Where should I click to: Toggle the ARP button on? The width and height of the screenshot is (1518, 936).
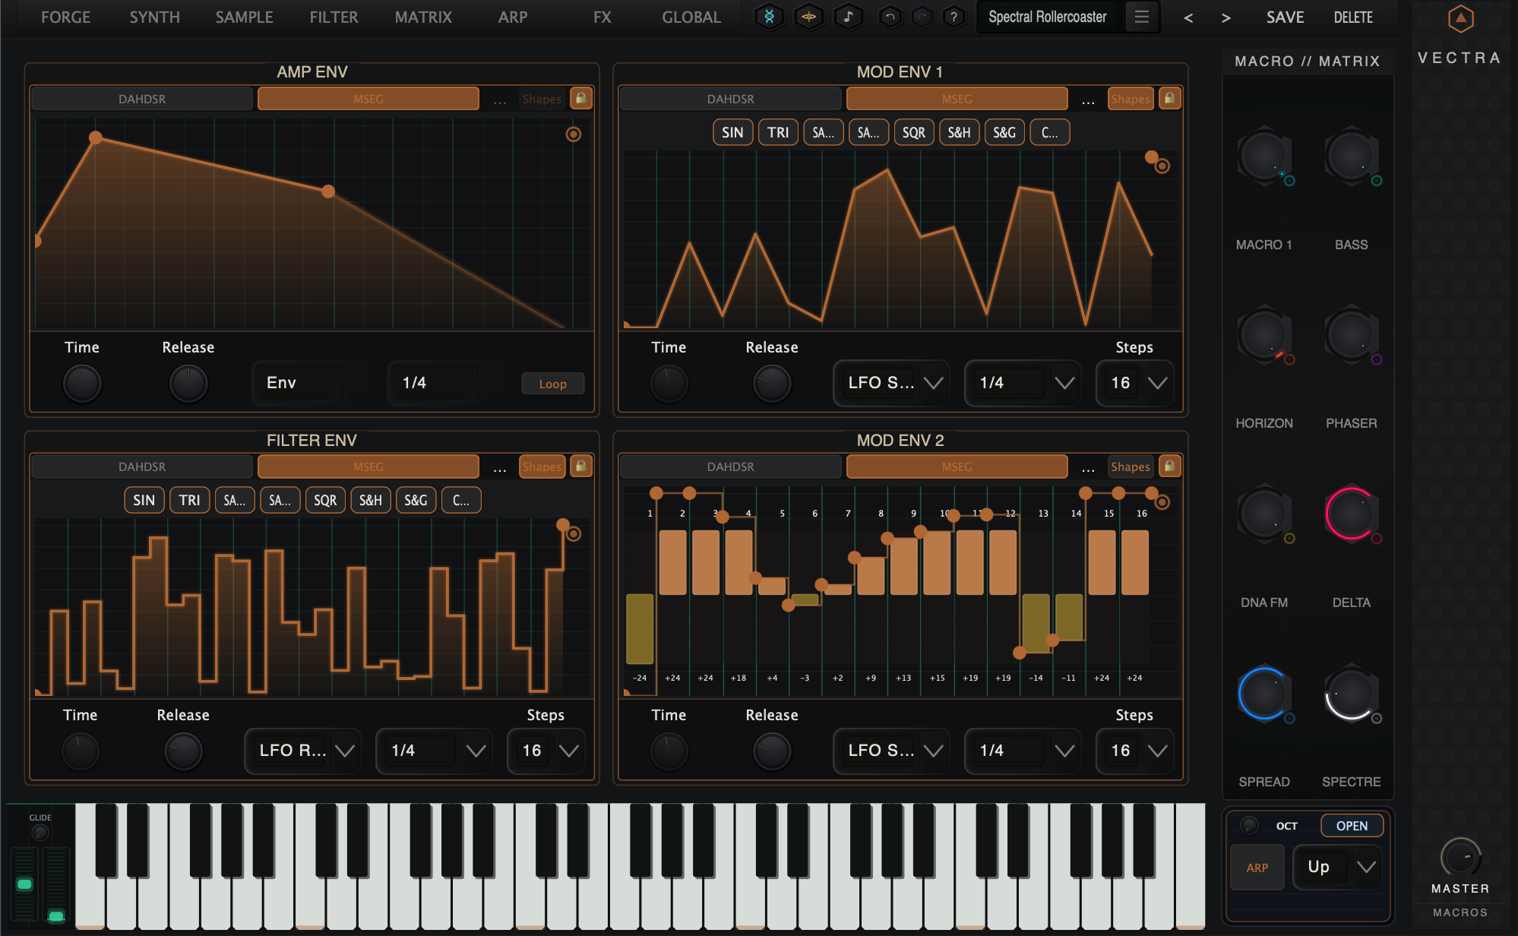(1257, 868)
